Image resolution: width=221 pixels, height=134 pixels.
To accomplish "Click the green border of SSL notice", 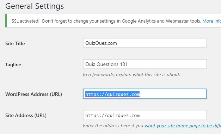I will [6, 20].
